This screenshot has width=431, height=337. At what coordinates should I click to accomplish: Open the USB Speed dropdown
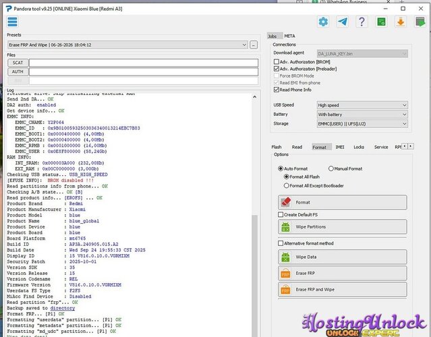point(362,105)
